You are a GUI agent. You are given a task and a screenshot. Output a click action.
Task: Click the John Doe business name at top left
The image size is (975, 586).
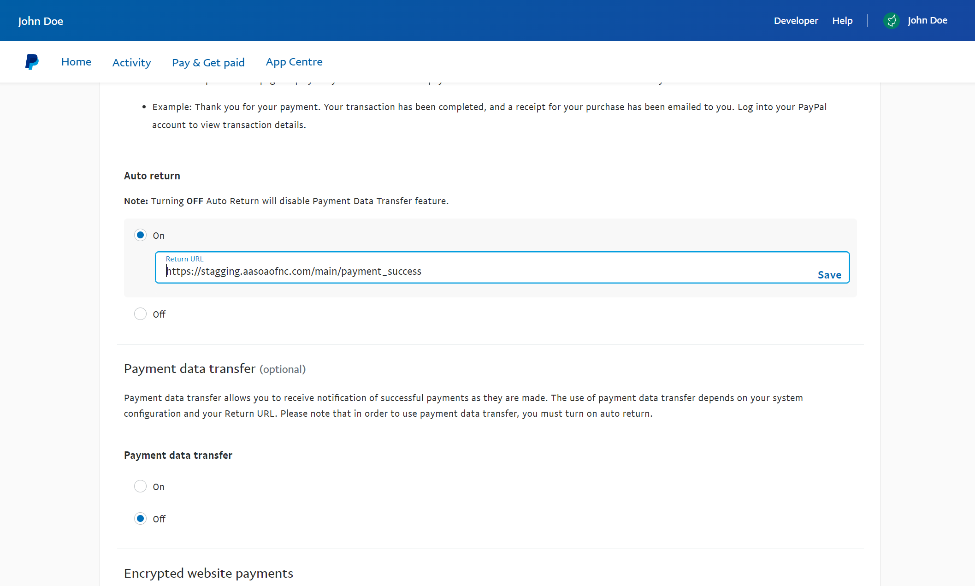point(41,21)
